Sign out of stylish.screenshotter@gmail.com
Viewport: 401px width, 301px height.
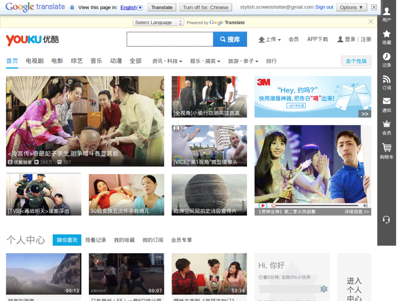tap(324, 7)
